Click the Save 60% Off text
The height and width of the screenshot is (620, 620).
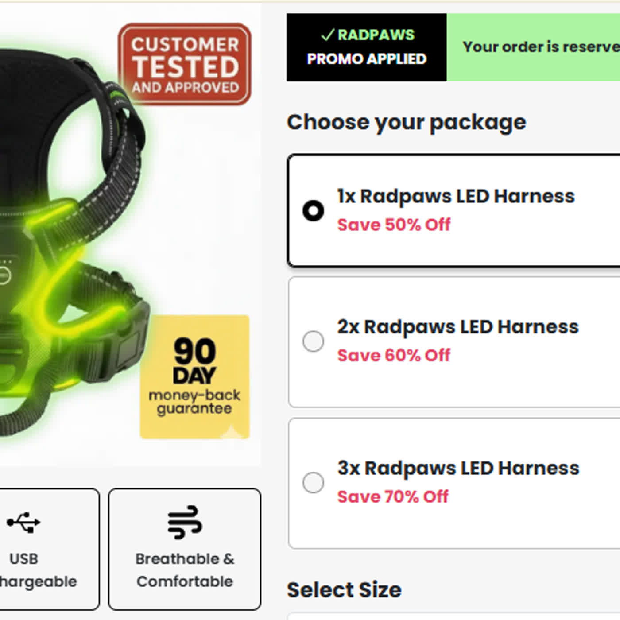pyautogui.click(x=394, y=355)
